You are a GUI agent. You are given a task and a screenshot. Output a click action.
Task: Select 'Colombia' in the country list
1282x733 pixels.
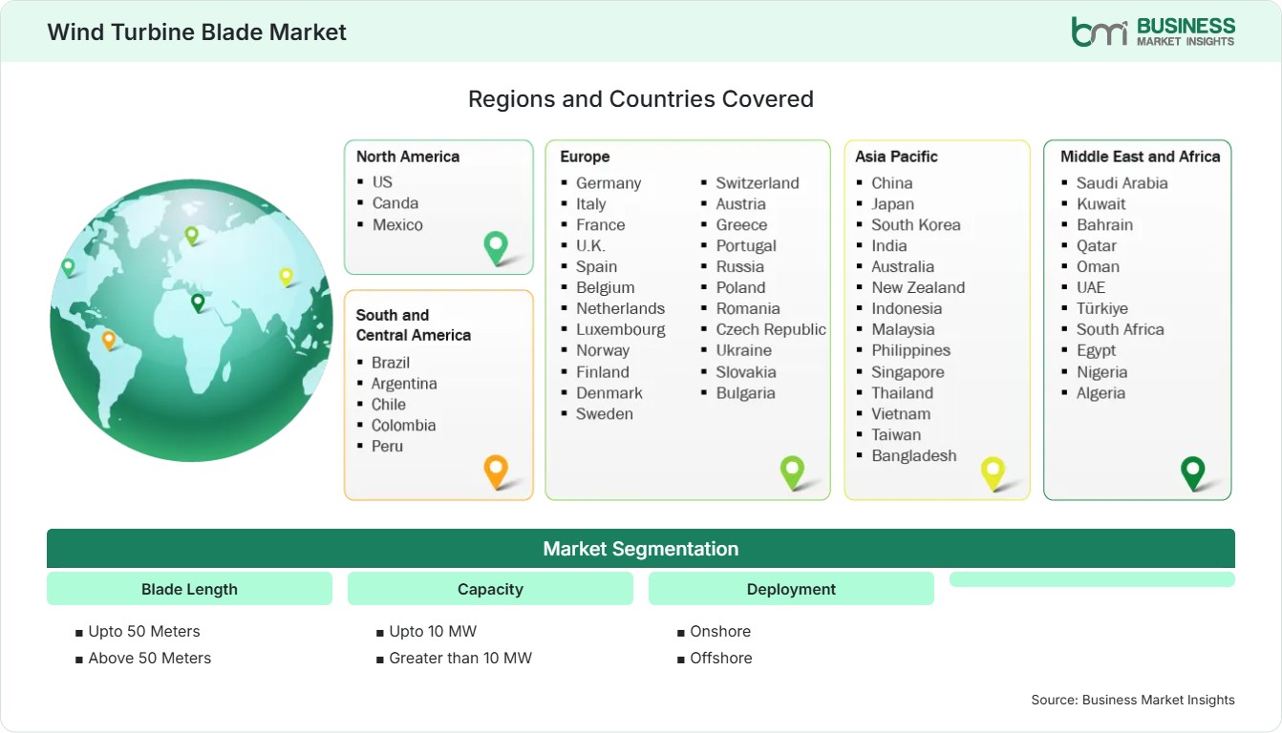click(x=404, y=426)
